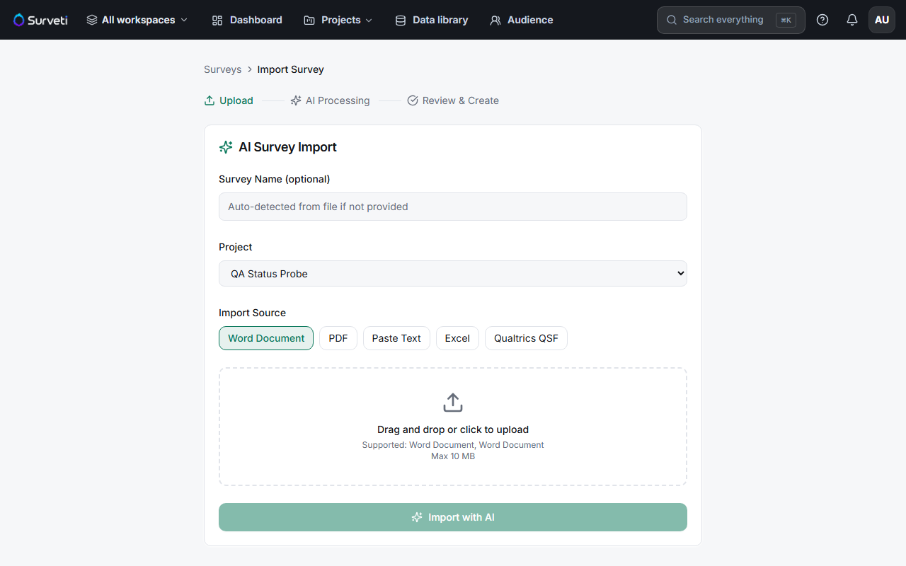Go back to Surveys breadcrumb

[223, 69]
